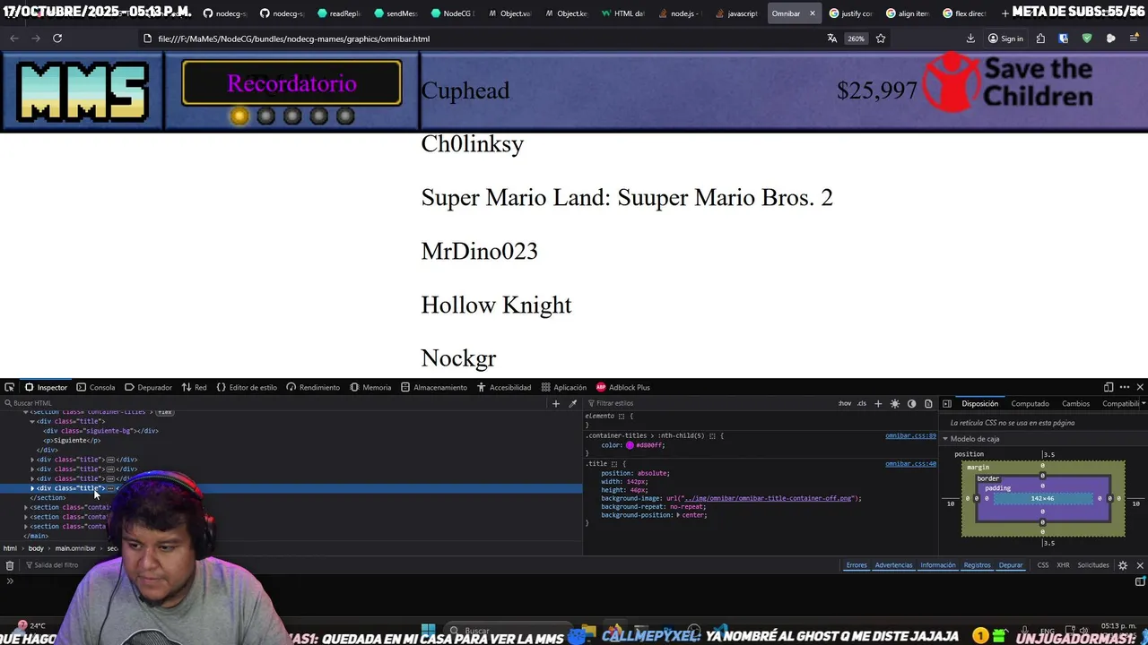Image resolution: width=1148 pixels, height=645 pixels.
Task: Switch to Rendimiento tab
Action: pos(313,387)
